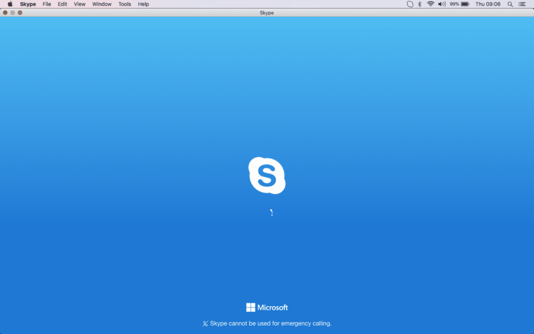Viewport: 534px width, 334px height.
Task: Click the volume speaker icon
Action: click(x=442, y=4)
